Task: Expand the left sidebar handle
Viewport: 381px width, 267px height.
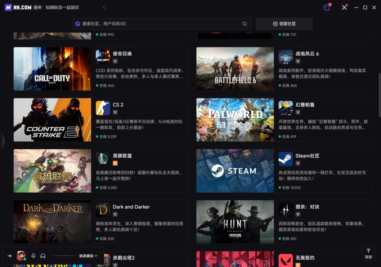Action: (2, 141)
